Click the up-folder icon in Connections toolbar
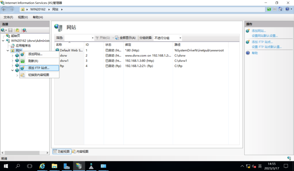 (17, 30)
